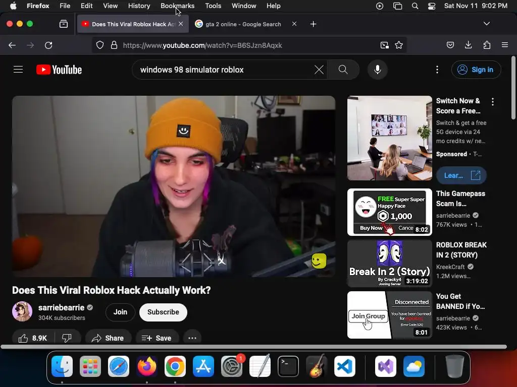Dislike the video with thumbs down
Viewport: 517px width, 387px height.
pos(67,338)
